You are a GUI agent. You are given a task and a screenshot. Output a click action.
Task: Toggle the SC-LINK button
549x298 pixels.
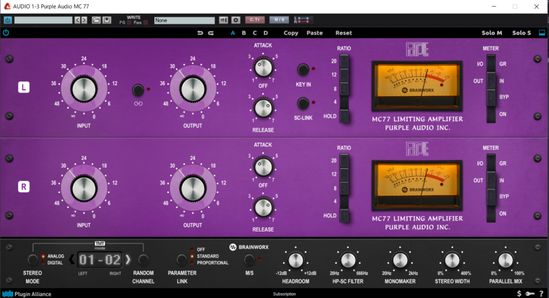point(303,103)
